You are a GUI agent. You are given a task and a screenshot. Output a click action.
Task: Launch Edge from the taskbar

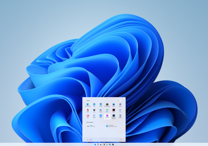pos(110,144)
